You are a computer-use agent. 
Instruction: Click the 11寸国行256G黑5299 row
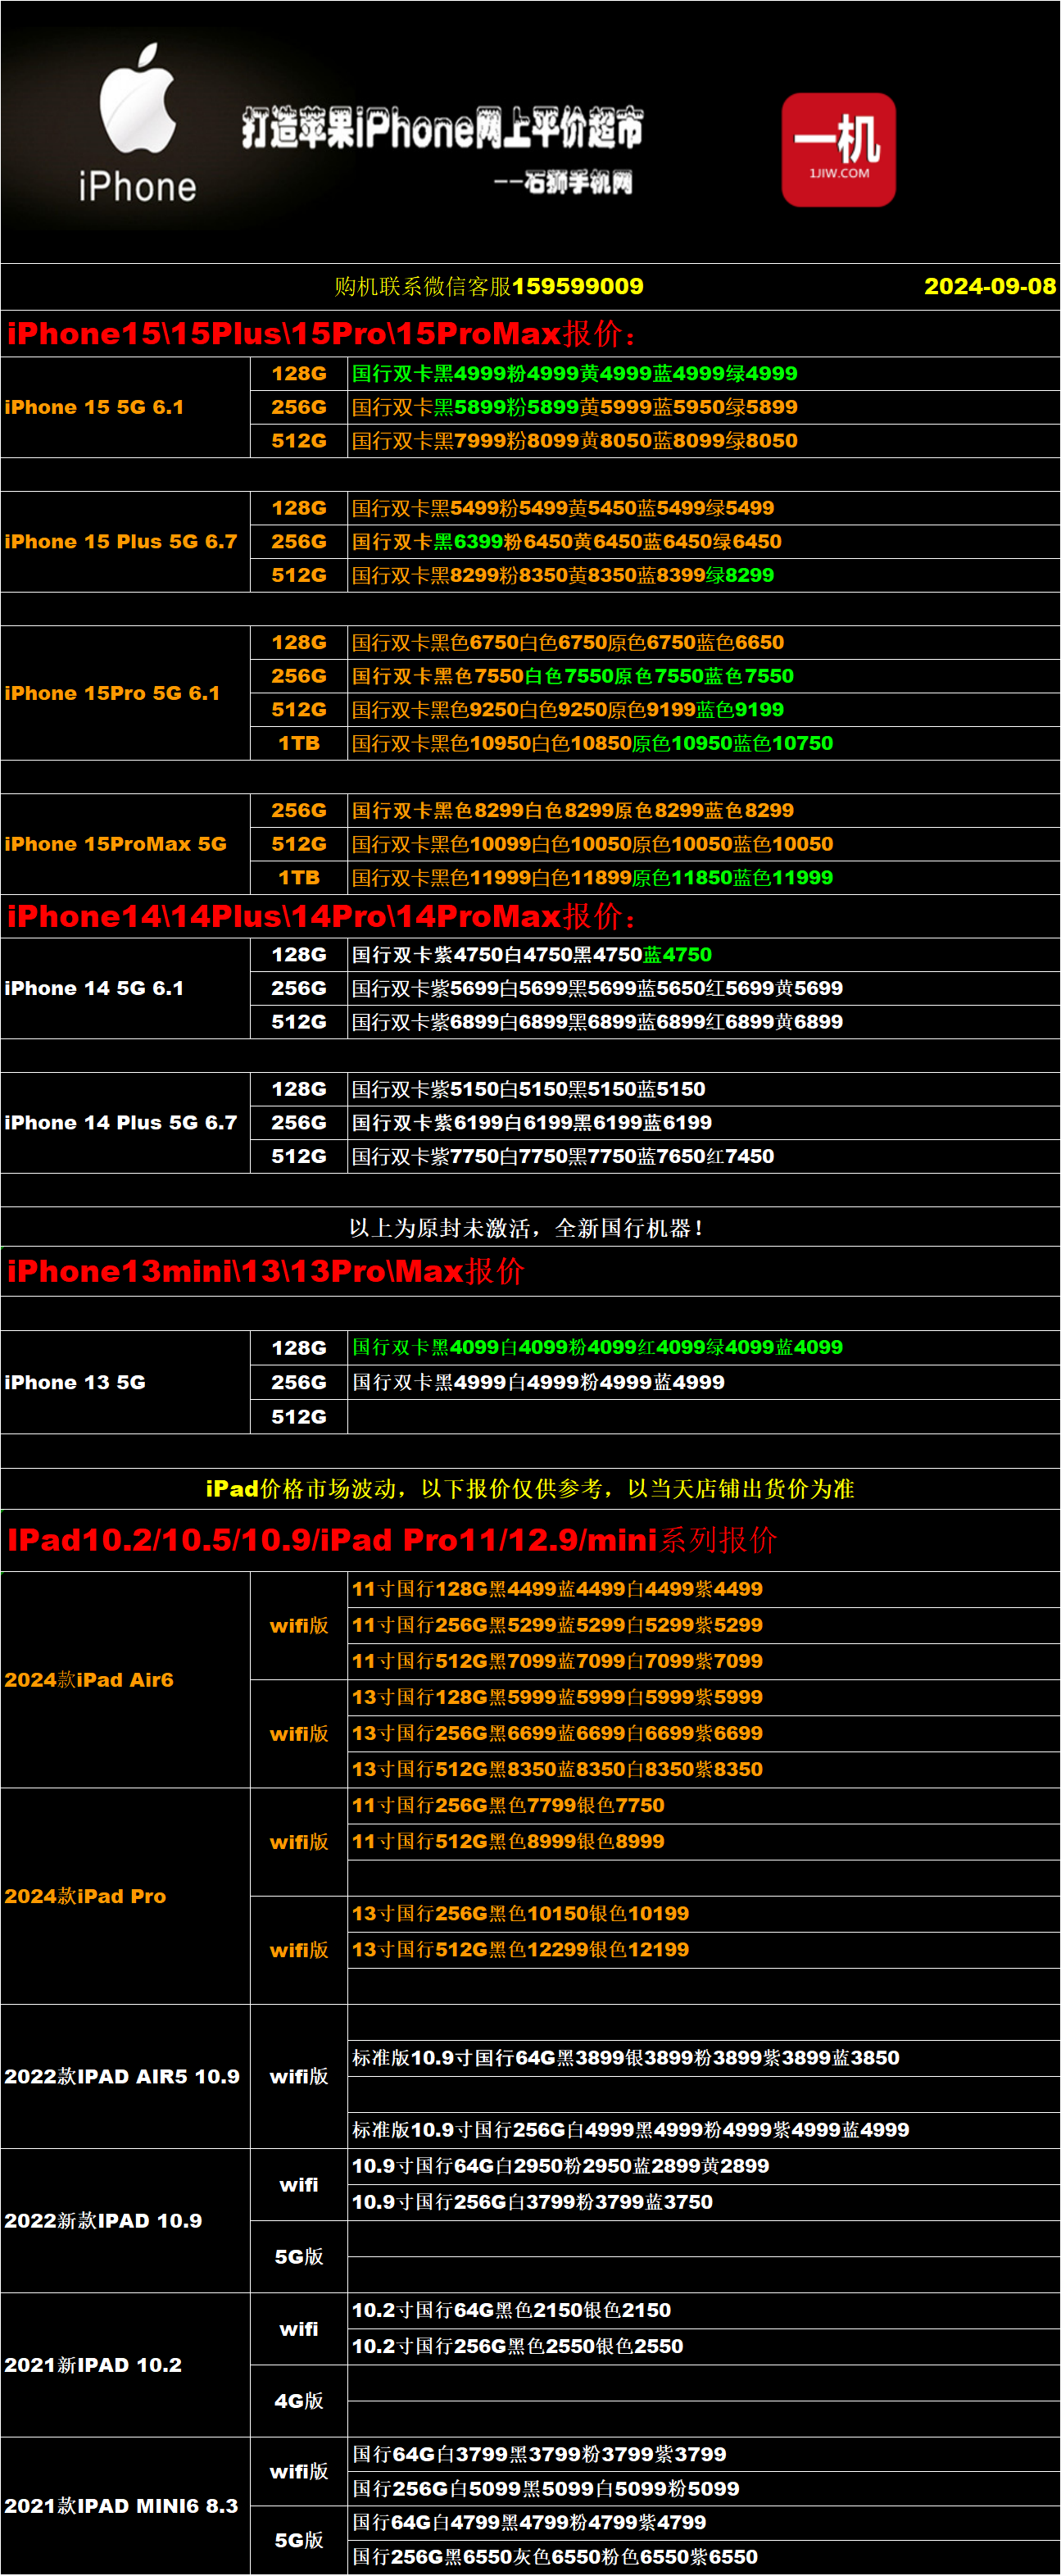tap(703, 1625)
